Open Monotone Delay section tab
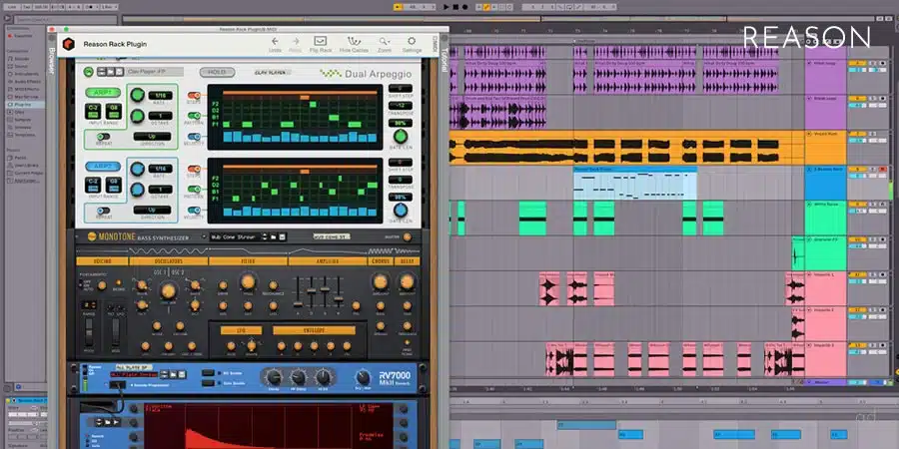899x449 pixels. click(407, 261)
